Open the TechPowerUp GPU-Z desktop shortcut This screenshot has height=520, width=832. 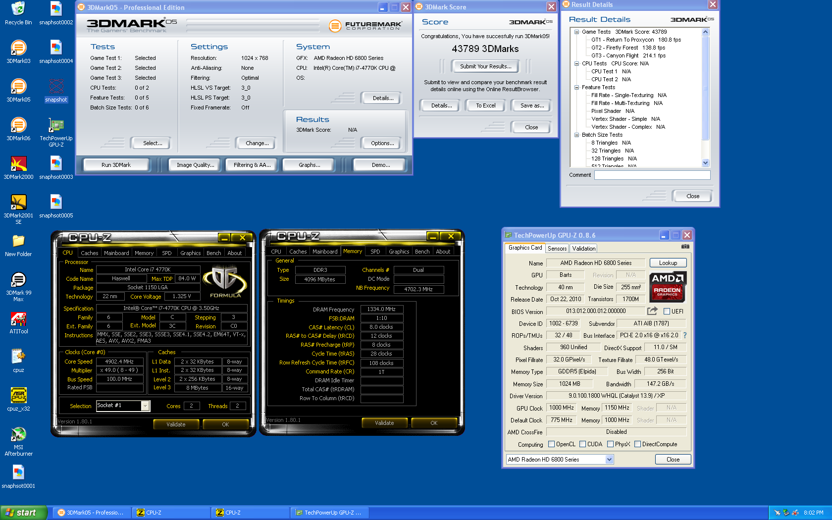(x=56, y=132)
